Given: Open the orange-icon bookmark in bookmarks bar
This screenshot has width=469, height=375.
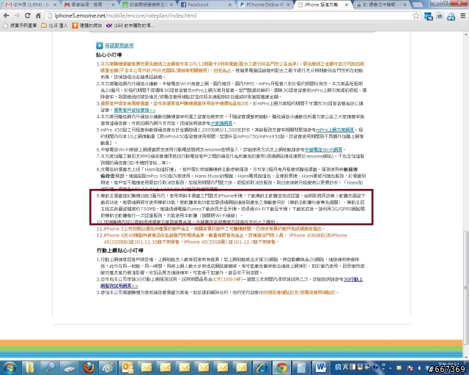Looking at the screenshot, I should click(87, 26).
